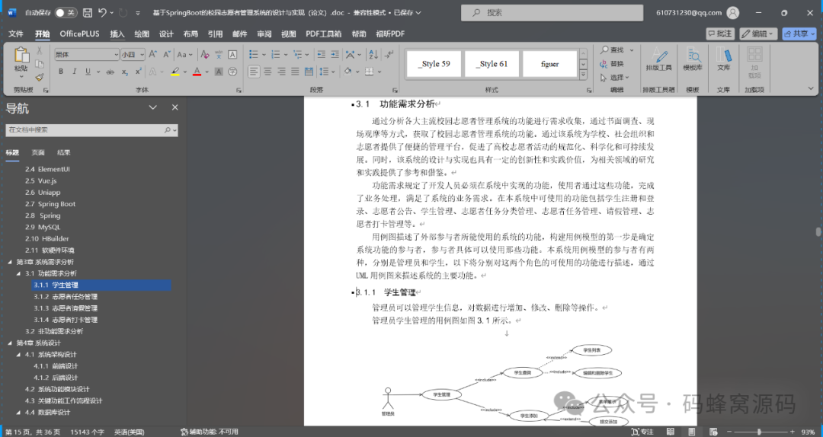Click the character border icon

pyautogui.click(x=232, y=54)
